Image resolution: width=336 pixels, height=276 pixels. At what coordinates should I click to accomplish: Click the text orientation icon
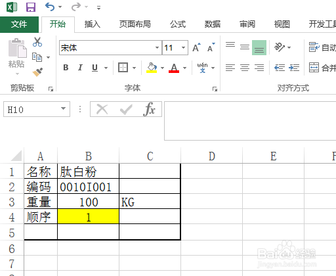click(280, 47)
